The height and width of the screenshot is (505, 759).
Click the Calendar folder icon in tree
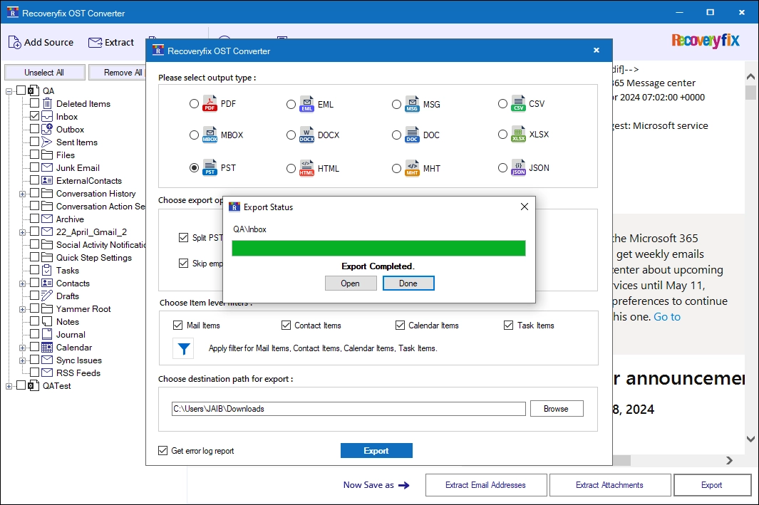click(47, 348)
